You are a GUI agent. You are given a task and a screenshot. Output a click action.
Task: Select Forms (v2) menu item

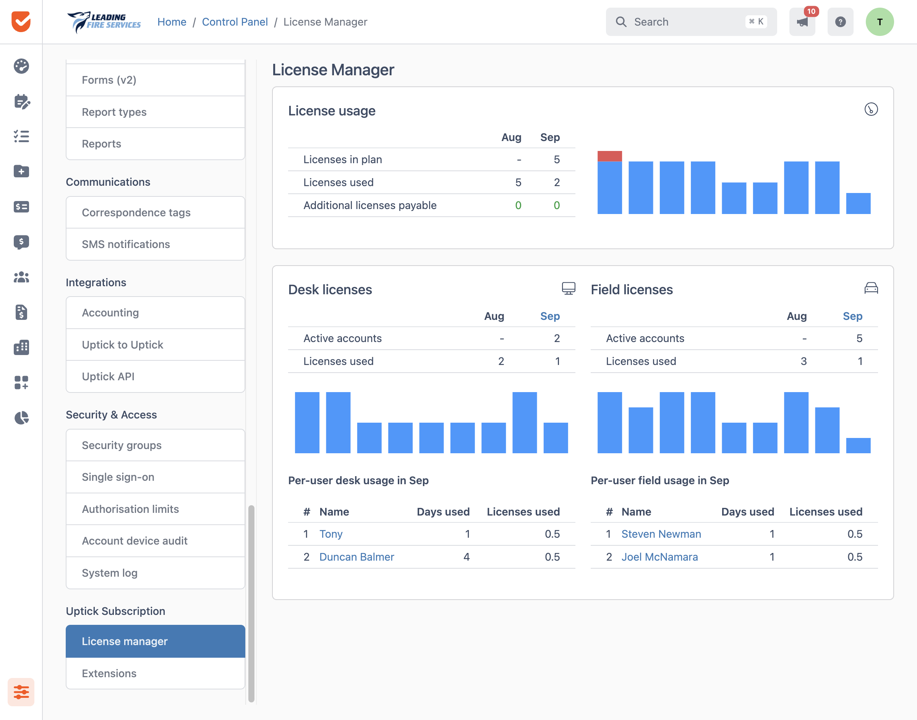(156, 79)
